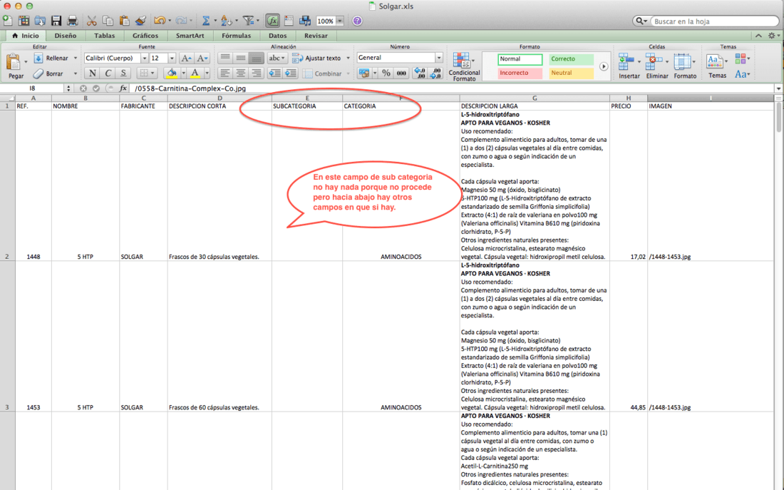Decrease the font size

202,58
